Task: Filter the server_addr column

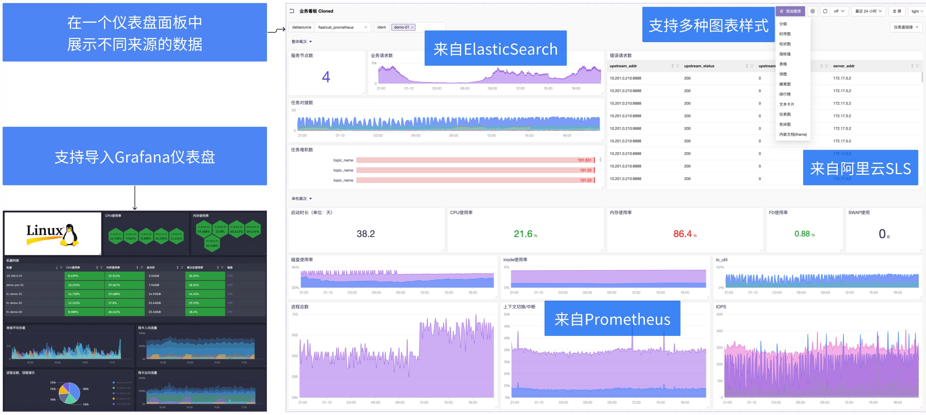Action: tap(918, 66)
